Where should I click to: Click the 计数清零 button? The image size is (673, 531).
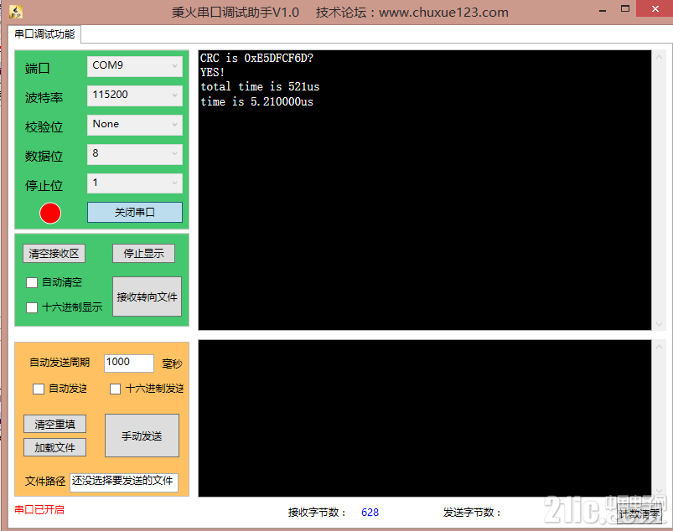tap(639, 513)
